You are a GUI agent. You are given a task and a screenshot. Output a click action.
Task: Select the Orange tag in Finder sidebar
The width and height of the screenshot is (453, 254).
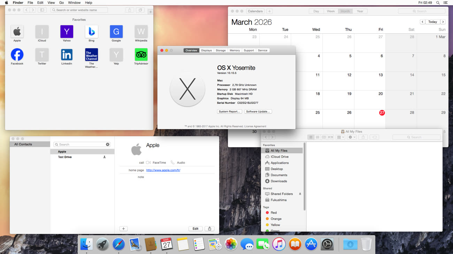coord(276,219)
